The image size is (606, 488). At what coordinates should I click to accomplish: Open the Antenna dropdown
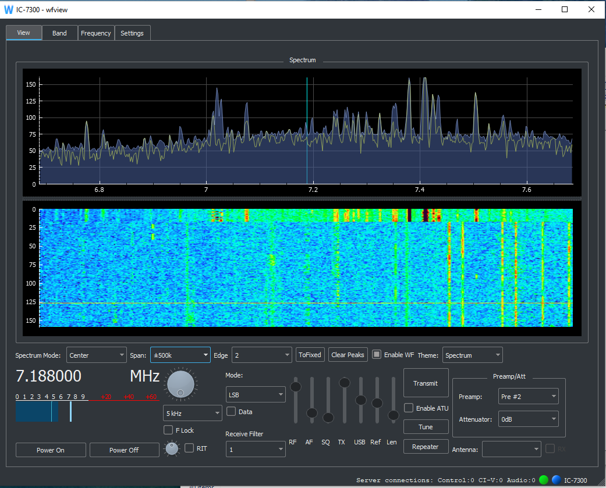pyautogui.click(x=511, y=449)
